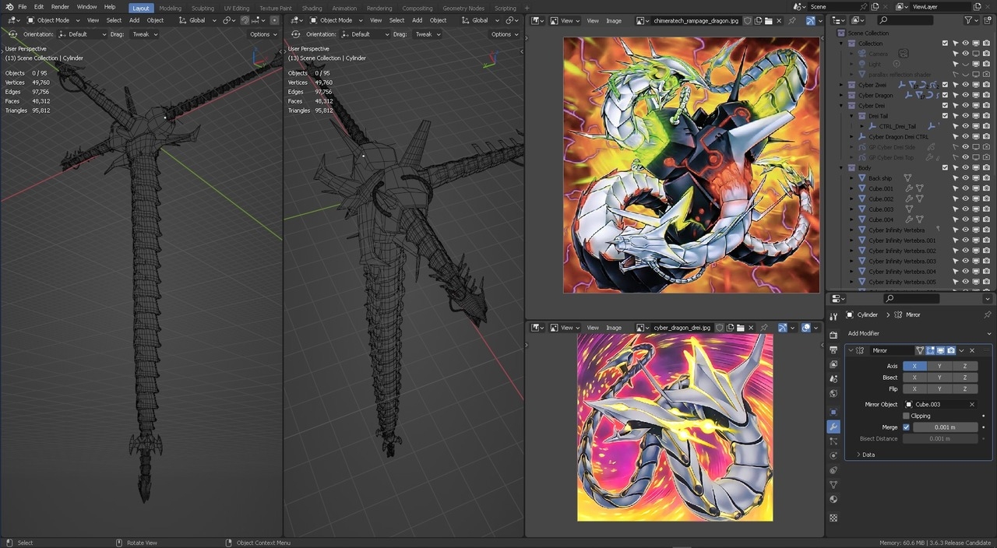Toggle selectability arrow for Cyber Dragon
This screenshot has height=548, width=997.
point(956,95)
